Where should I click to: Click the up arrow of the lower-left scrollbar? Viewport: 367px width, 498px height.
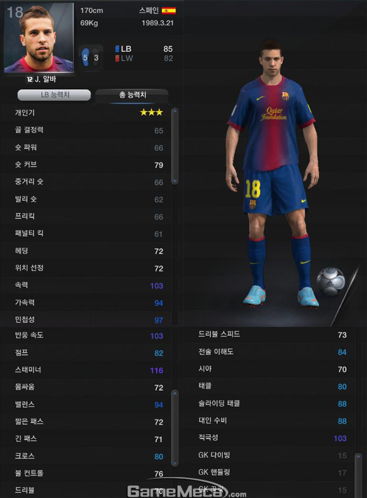pos(175,394)
